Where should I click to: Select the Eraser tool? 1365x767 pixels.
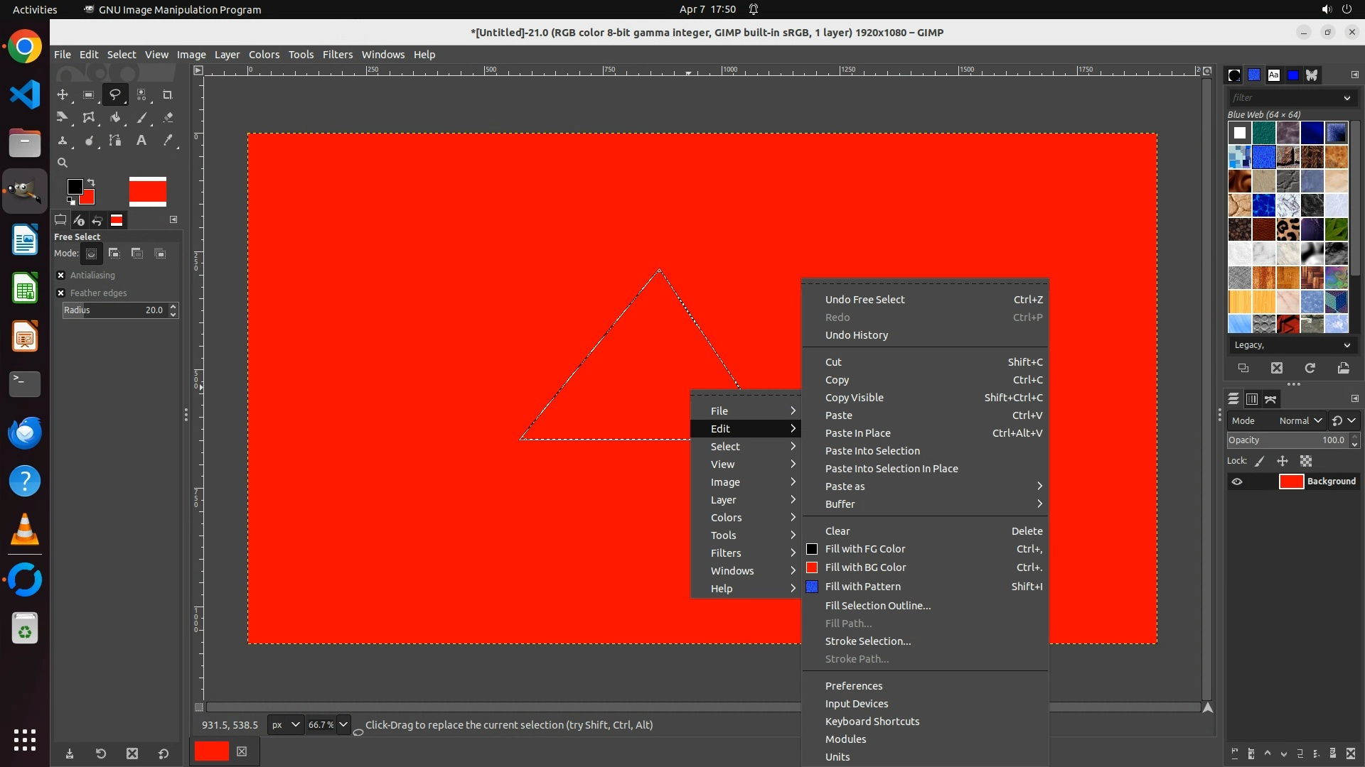168,117
